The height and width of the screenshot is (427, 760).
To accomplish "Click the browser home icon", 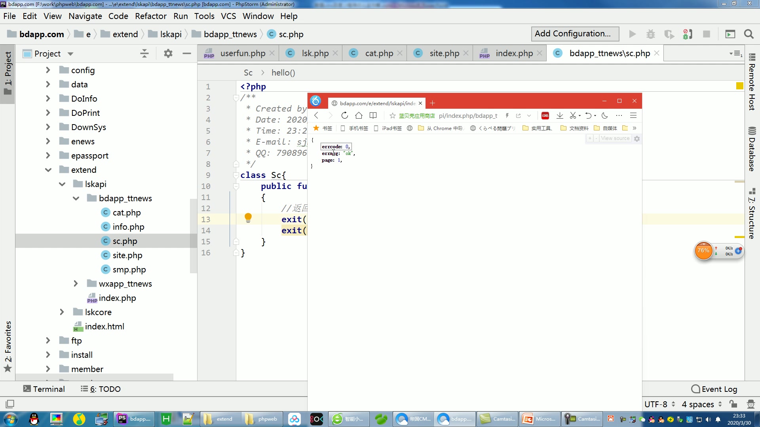I will [359, 115].
